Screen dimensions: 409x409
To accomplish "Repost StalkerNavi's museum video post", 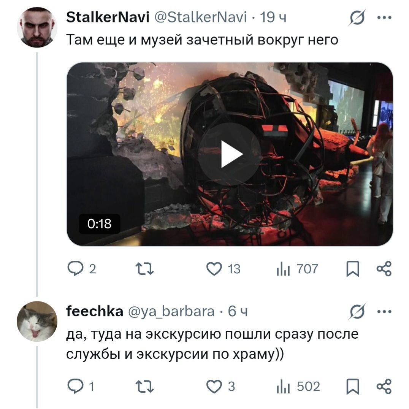I will point(145,269).
